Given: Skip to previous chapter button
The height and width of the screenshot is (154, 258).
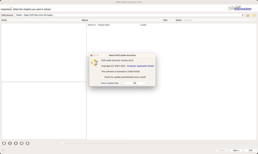Looking at the screenshot, I should click(22, 143).
